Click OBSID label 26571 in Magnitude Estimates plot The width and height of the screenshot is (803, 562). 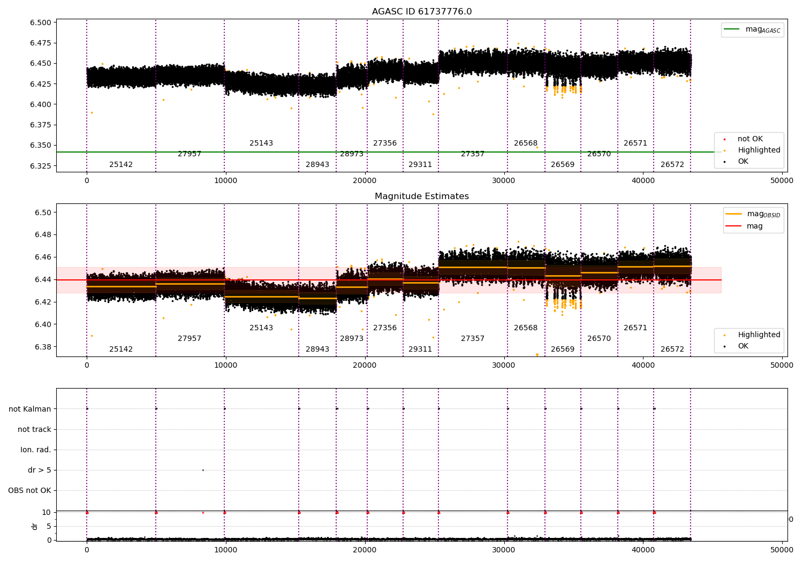click(x=635, y=328)
